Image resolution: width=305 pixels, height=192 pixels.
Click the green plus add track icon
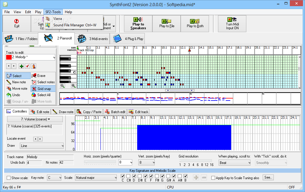pyautogui.click(x=21, y=66)
